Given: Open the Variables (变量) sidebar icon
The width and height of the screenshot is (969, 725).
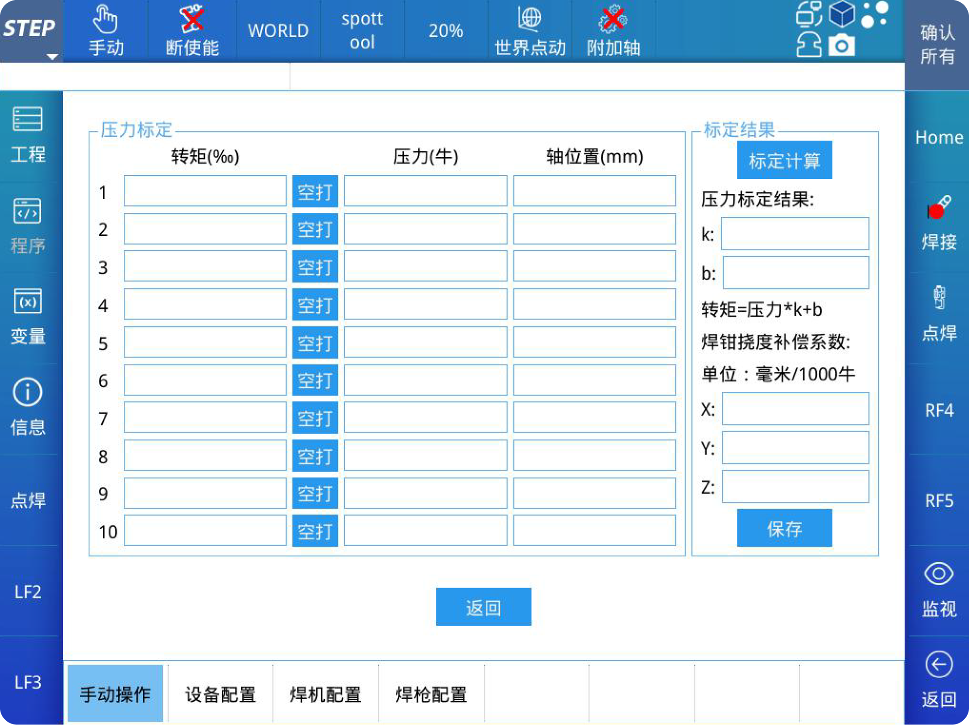Looking at the screenshot, I should (x=28, y=301).
